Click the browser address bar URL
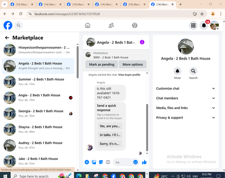This screenshot has height=178, width=225. click(x=67, y=14)
